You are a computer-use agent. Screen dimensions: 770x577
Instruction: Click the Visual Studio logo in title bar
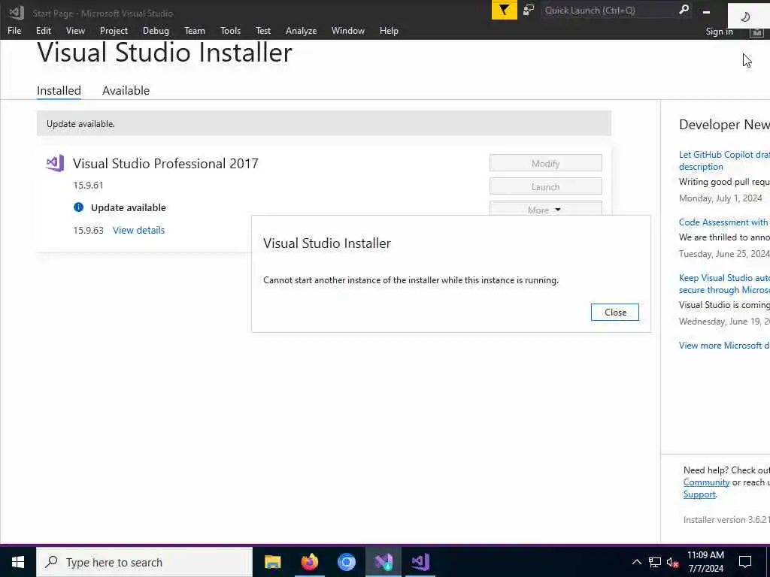tap(16, 12)
